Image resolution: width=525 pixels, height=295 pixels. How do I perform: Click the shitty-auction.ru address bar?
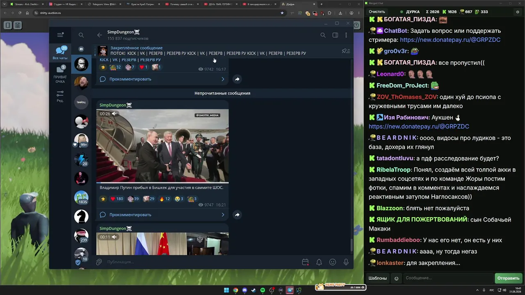pyautogui.click(x=158, y=13)
